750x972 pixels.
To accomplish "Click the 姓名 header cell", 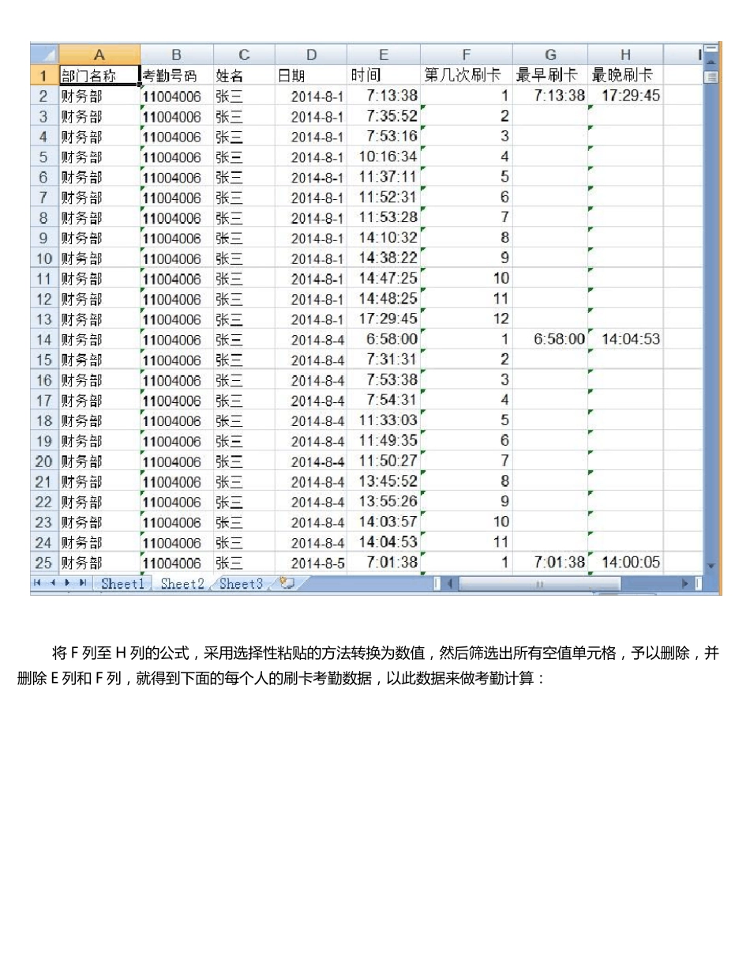I will pos(244,76).
